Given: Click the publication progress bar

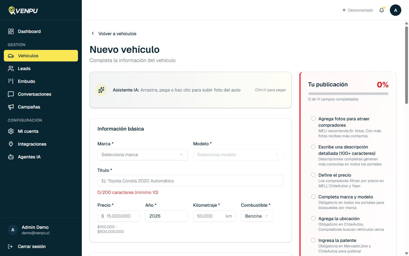Looking at the screenshot, I should (x=348, y=93).
